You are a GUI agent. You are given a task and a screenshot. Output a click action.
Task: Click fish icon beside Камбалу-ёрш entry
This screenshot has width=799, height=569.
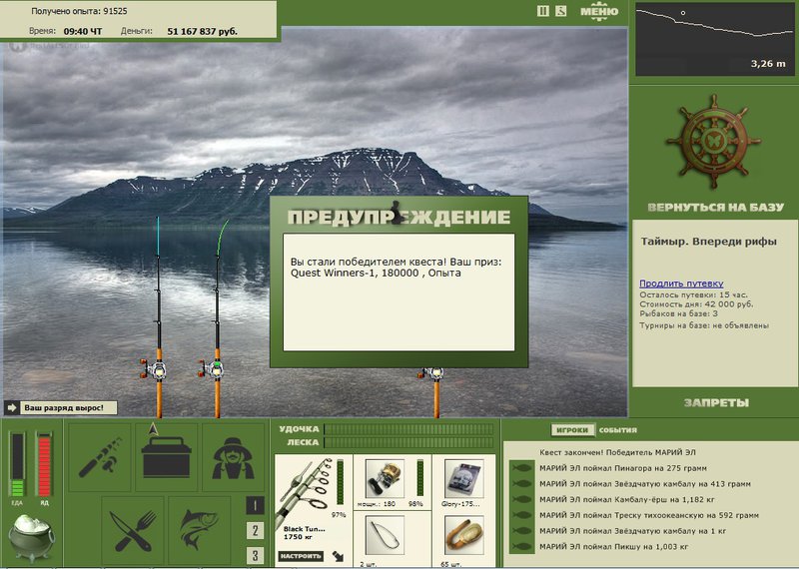click(521, 500)
